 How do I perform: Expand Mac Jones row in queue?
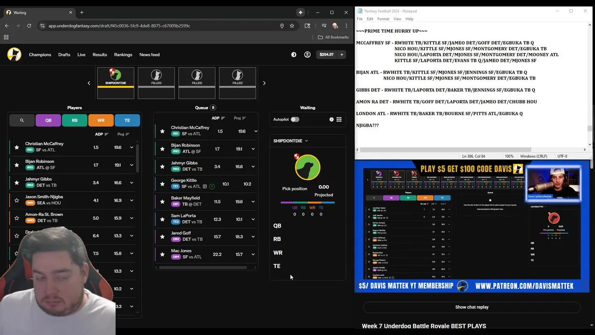click(x=253, y=255)
